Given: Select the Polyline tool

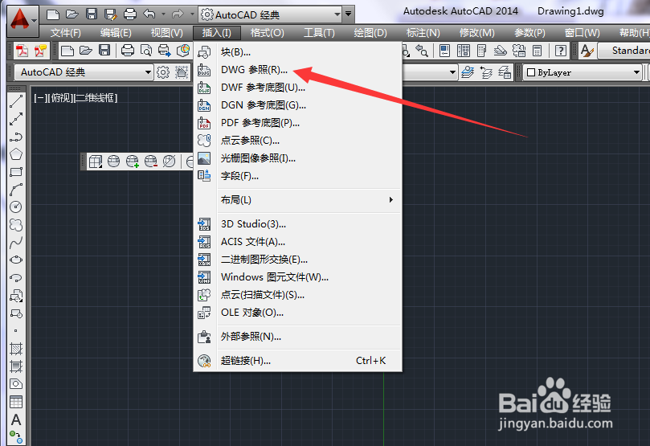Looking at the screenshot, I should tap(16, 137).
